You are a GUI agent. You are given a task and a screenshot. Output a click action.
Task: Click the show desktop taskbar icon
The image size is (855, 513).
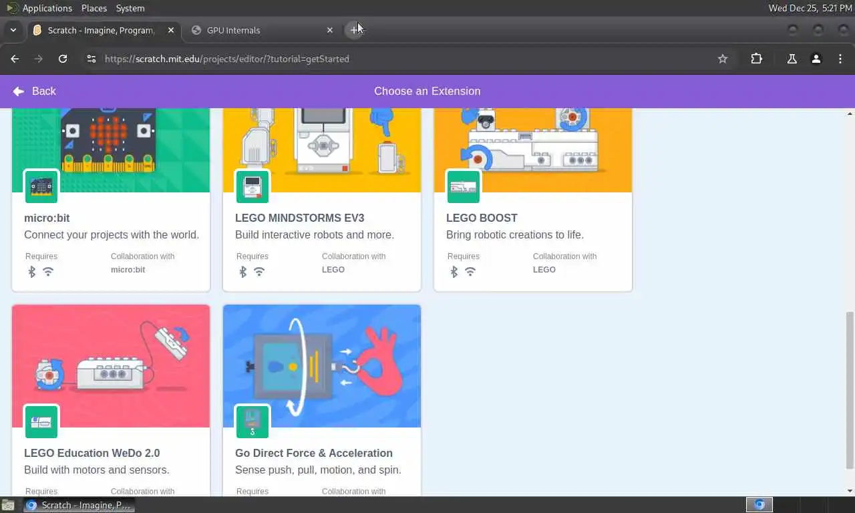[x=8, y=505]
